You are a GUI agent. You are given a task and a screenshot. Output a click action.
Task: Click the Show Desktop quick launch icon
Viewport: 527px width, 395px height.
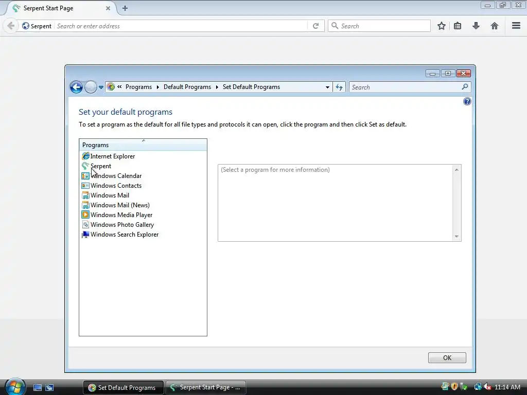pyautogui.click(x=37, y=388)
